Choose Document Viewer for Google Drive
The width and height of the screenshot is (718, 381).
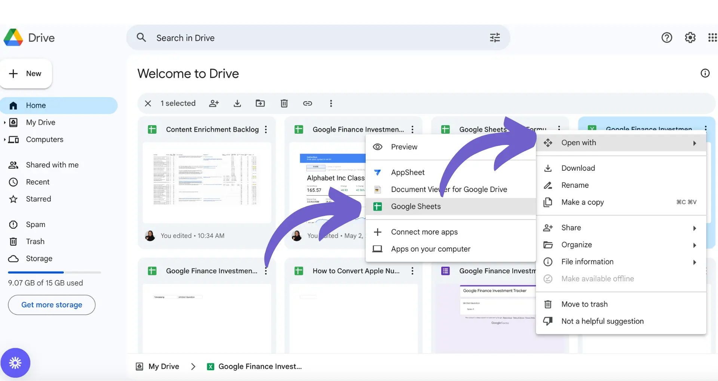[x=451, y=189]
